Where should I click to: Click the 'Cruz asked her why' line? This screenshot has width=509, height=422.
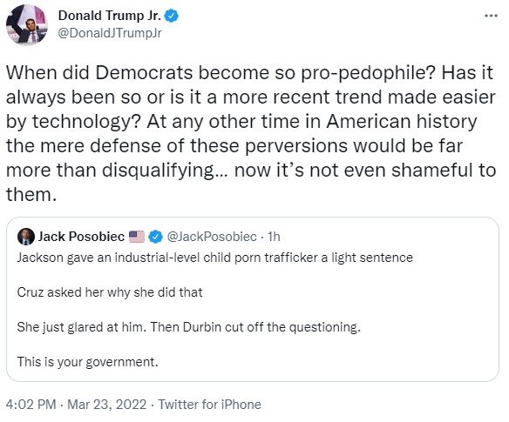coord(110,292)
